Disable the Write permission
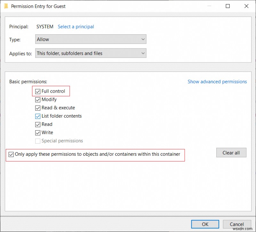 tap(38, 133)
